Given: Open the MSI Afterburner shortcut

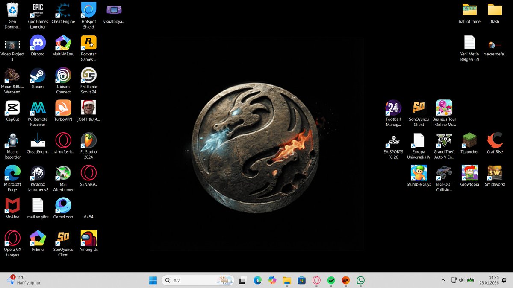Looking at the screenshot, I should tap(63, 178).
